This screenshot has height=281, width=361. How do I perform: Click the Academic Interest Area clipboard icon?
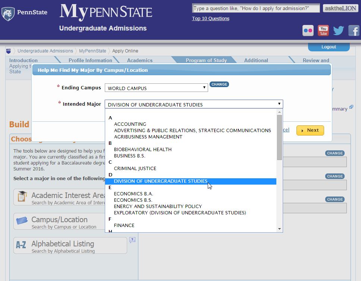(x=22, y=197)
